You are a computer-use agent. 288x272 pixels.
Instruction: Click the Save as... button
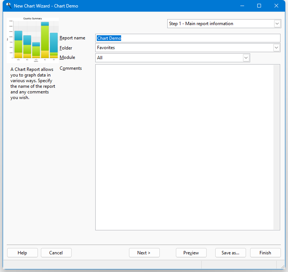[x=230, y=253]
